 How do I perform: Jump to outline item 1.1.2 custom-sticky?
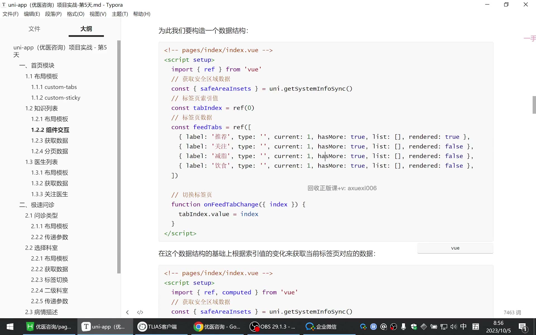(56, 98)
